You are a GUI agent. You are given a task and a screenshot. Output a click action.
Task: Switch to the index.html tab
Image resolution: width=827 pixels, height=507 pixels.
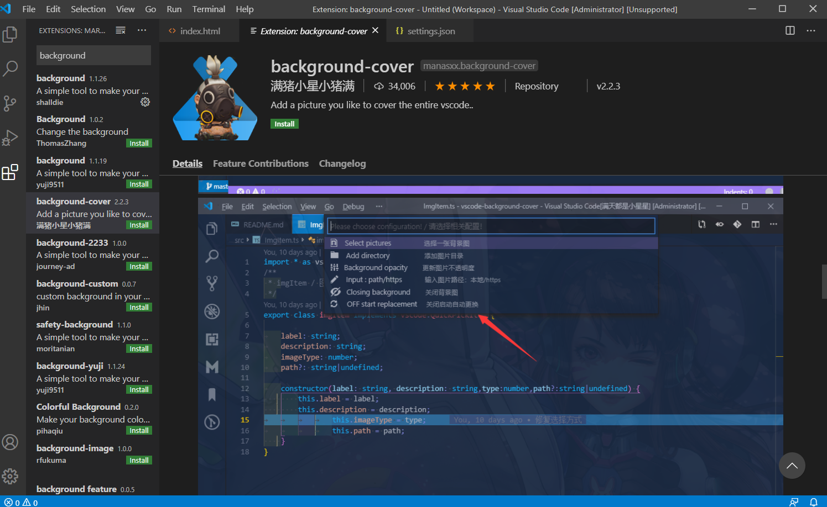pos(200,31)
